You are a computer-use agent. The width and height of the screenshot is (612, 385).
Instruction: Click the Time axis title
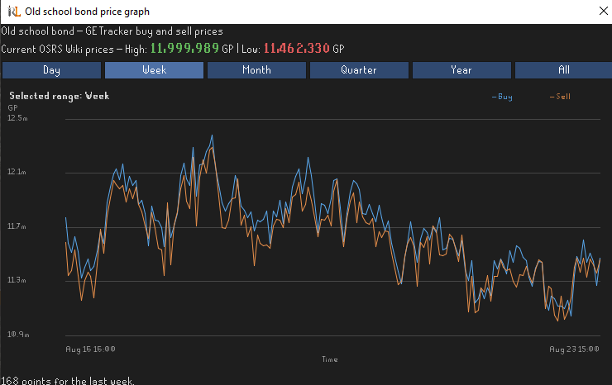click(x=330, y=359)
